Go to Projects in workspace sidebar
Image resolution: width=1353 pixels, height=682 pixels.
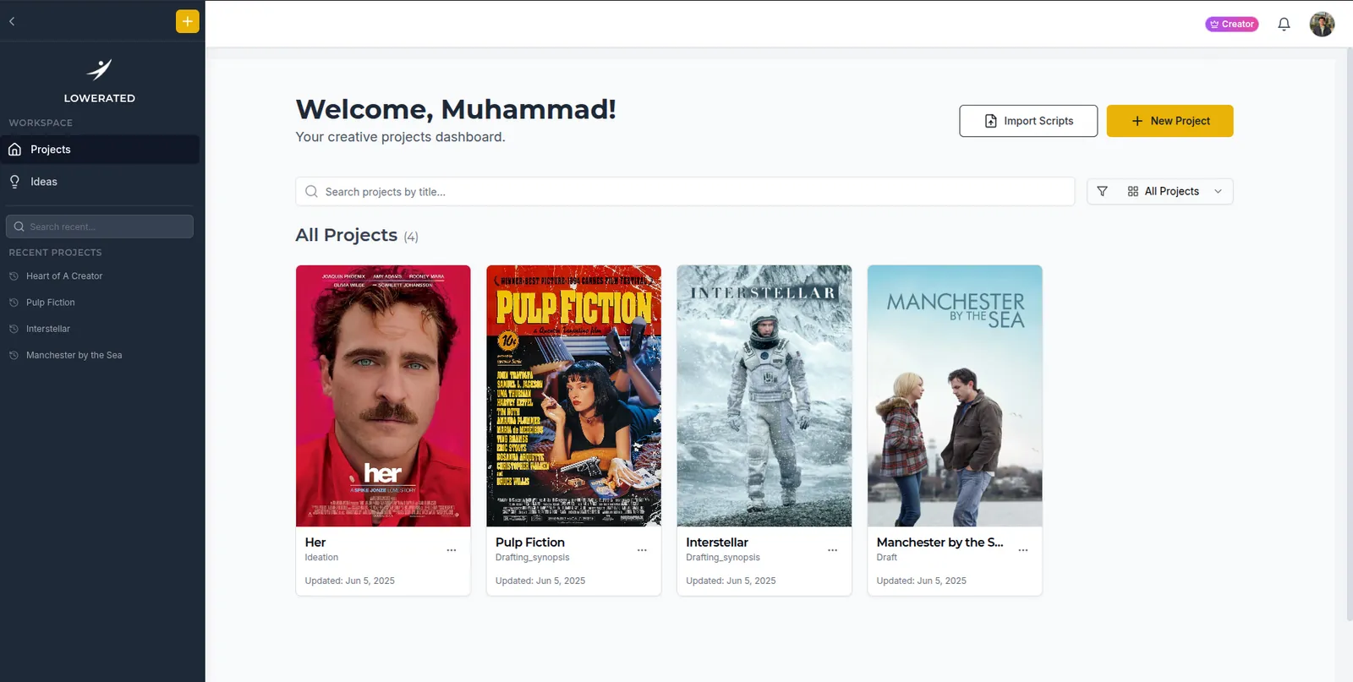coord(101,150)
